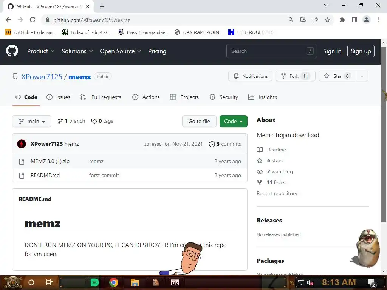Select the Code tab
Viewport: 387px width, 290px height.
coord(26,97)
